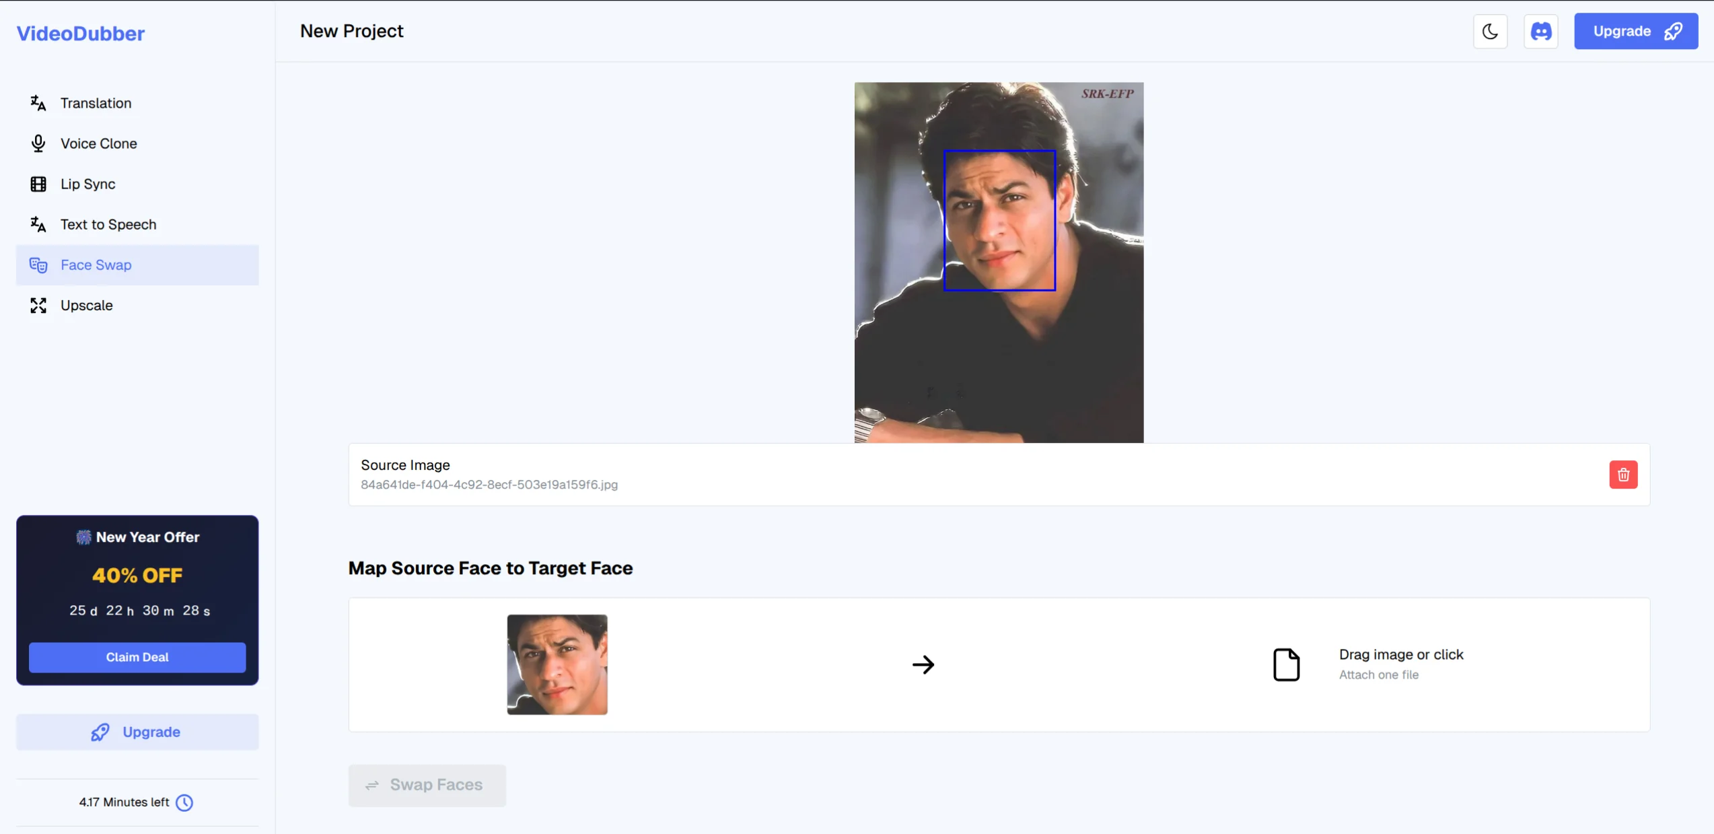This screenshot has width=1714, height=834.
Task: Click the blue face detection box
Action: pyautogui.click(x=999, y=221)
